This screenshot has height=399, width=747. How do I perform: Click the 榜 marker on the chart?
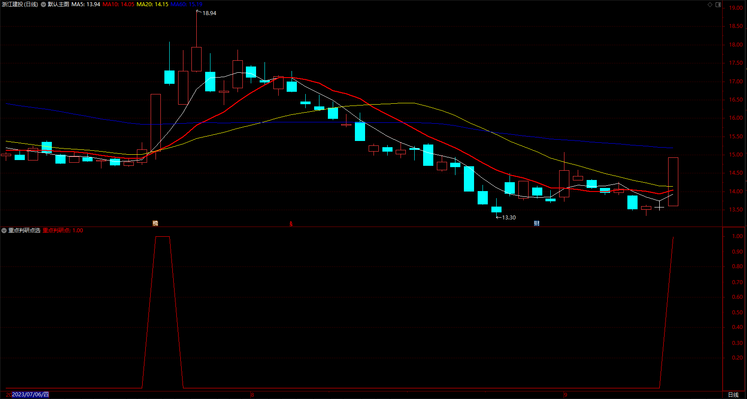tap(155, 223)
